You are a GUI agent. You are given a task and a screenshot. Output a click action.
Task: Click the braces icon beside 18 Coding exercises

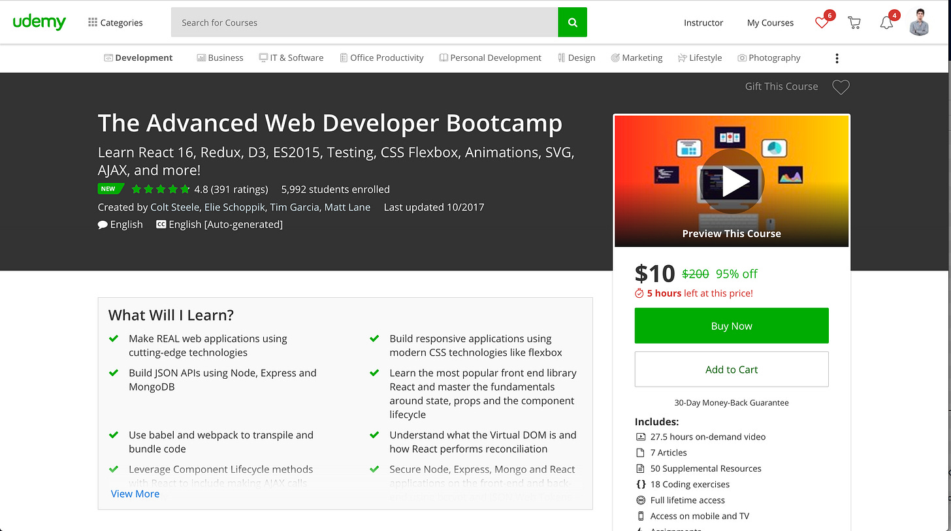click(641, 484)
